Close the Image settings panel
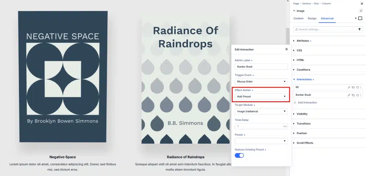This screenshot has height=176, width=366. coord(362,3)
